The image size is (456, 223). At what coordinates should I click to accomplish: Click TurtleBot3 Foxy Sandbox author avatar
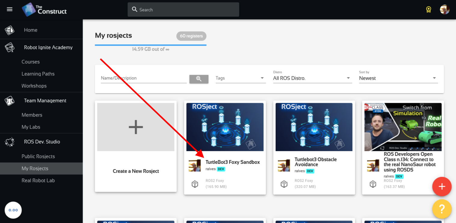[195, 166]
